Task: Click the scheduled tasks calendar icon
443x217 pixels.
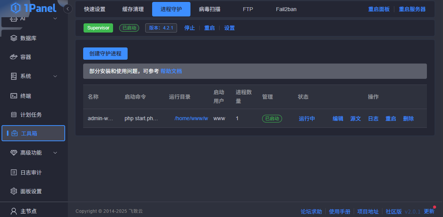Action: point(13,114)
